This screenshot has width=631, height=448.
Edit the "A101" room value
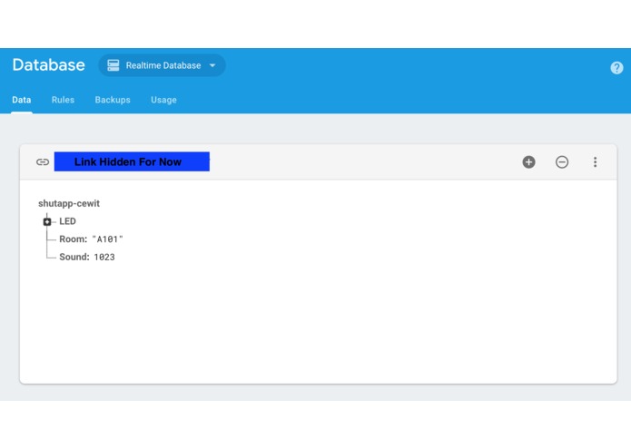tap(107, 239)
